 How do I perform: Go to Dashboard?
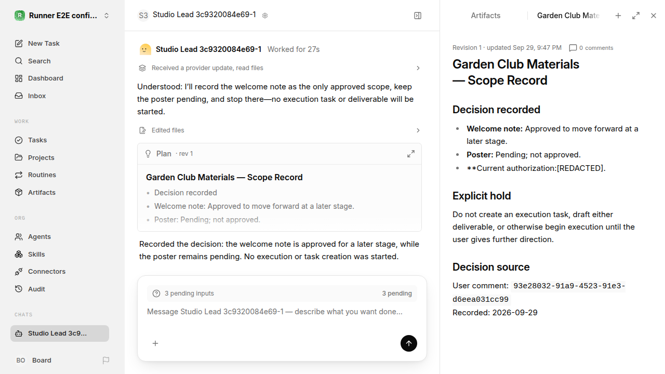click(x=62, y=78)
